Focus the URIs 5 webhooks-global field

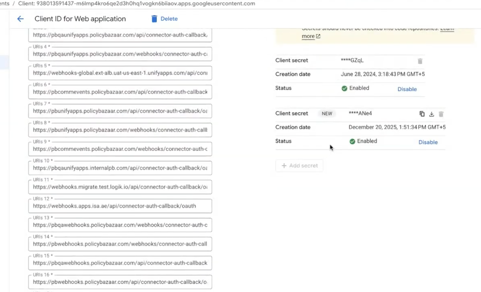click(x=120, y=73)
